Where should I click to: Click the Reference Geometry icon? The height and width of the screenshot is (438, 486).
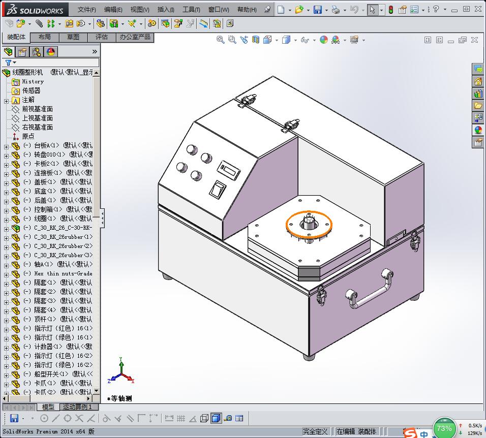coord(132,23)
